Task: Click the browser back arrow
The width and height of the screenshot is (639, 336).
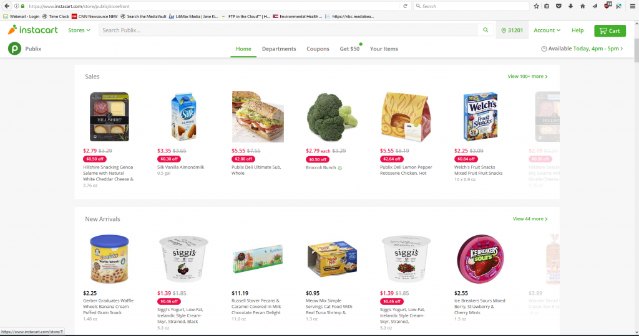Action: [x=6, y=6]
